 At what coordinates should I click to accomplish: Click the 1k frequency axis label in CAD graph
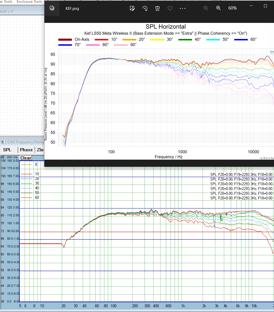(183, 306)
